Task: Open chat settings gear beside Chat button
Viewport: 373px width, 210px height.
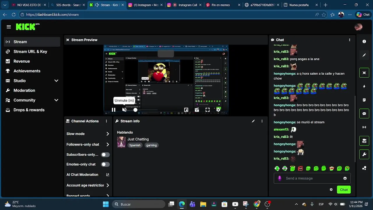Action: 331,190
